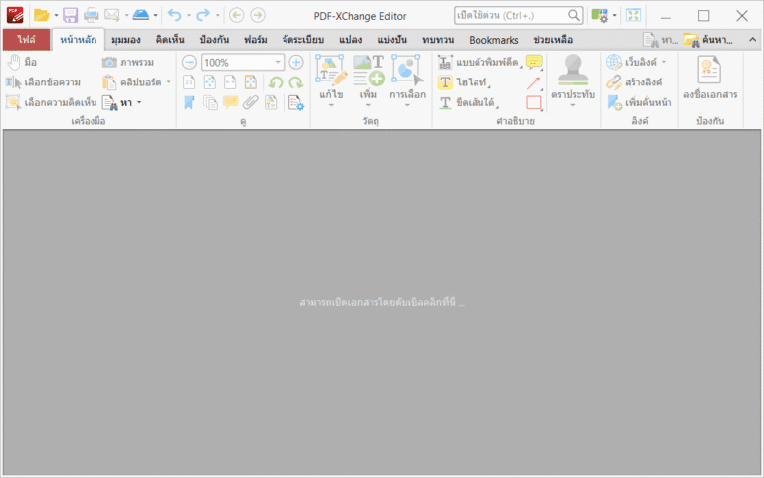Expand the Find (หา) dropdown arrow
This screenshot has width=764, height=478.
(139, 102)
